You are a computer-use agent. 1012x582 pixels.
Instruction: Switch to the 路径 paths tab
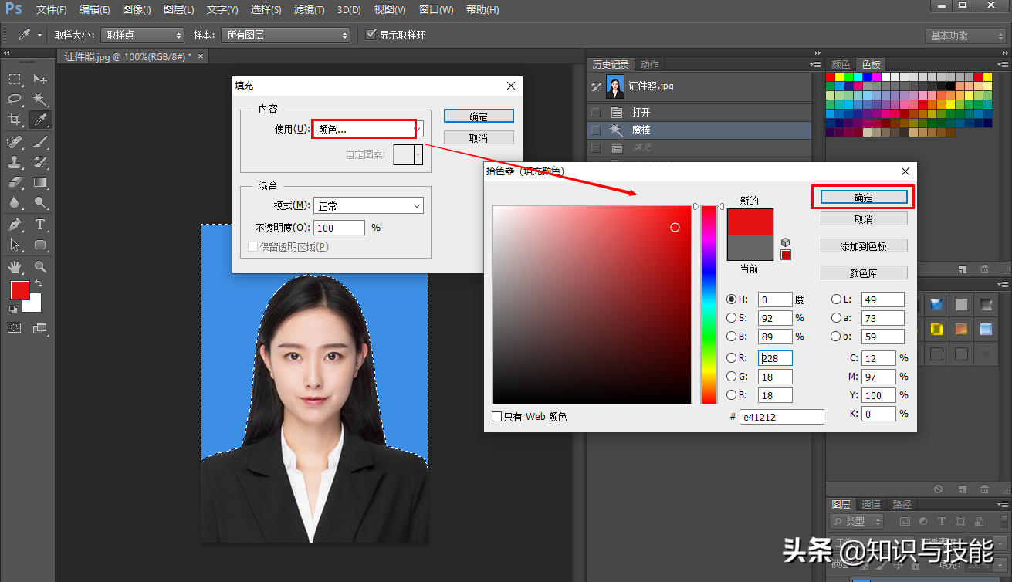(902, 504)
